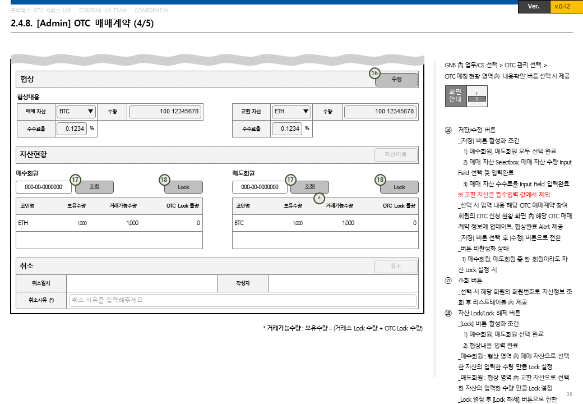Click Lock button for 매수회원
583x404 pixels.
[183, 187]
